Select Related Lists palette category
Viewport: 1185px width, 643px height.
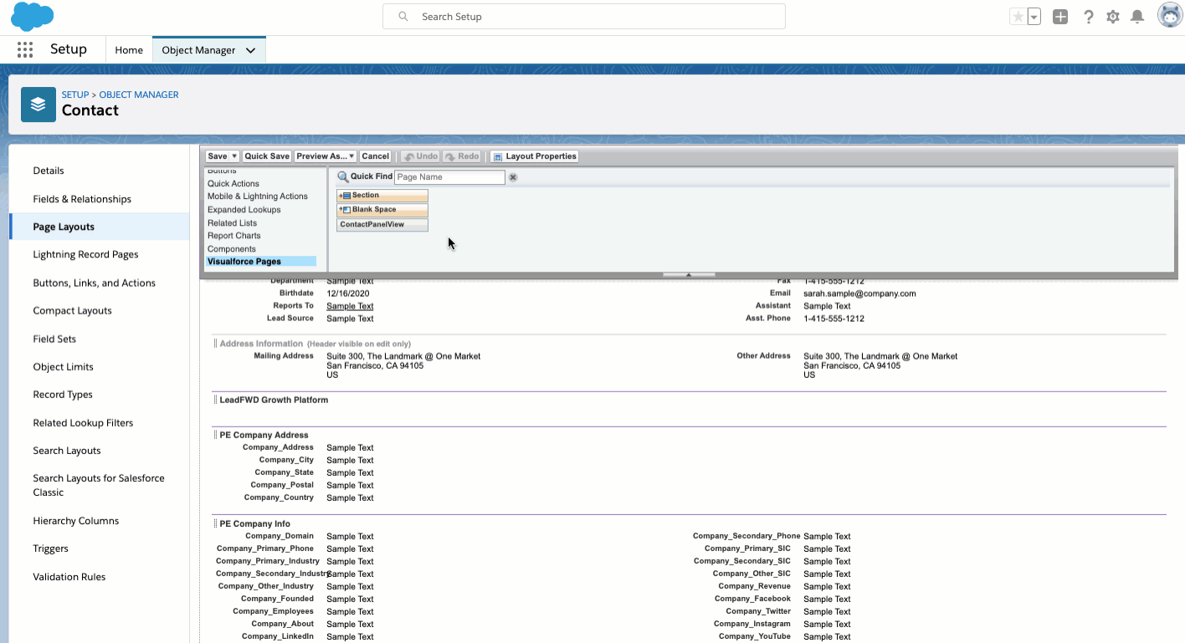(x=233, y=223)
